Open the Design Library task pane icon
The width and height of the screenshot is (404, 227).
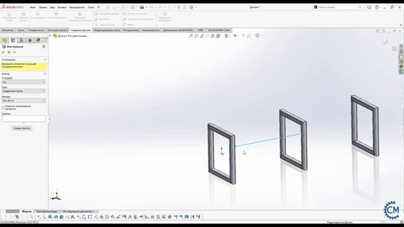click(x=401, y=52)
